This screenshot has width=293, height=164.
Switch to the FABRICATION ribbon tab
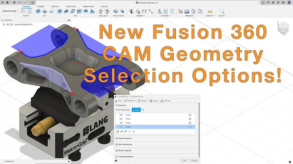coord(88,6)
